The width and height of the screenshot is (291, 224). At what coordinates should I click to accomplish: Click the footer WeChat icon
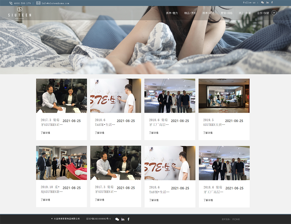[117, 219]
